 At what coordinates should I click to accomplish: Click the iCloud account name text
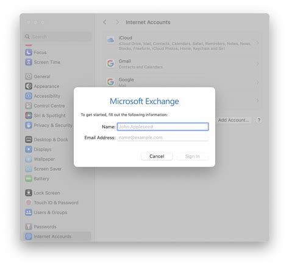tap(126, 38)
